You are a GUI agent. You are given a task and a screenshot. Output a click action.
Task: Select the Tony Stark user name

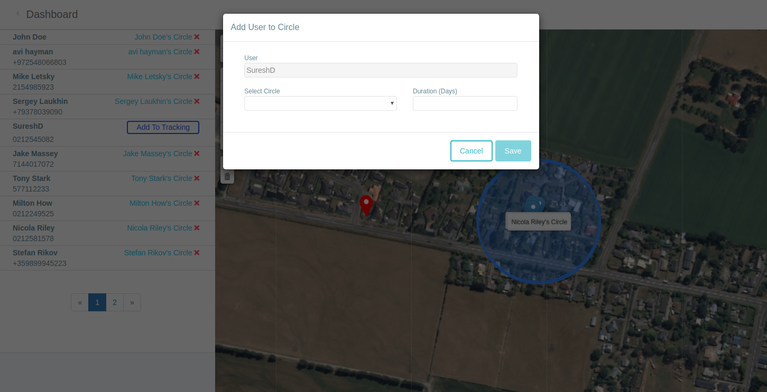pos(32,178)
